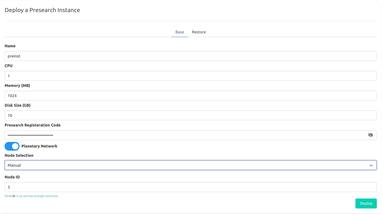Image resolution: width=382 pixels, height=214 pixels.
Task: Click the Presearch Registeration Code label
Action: pos(32,125)
